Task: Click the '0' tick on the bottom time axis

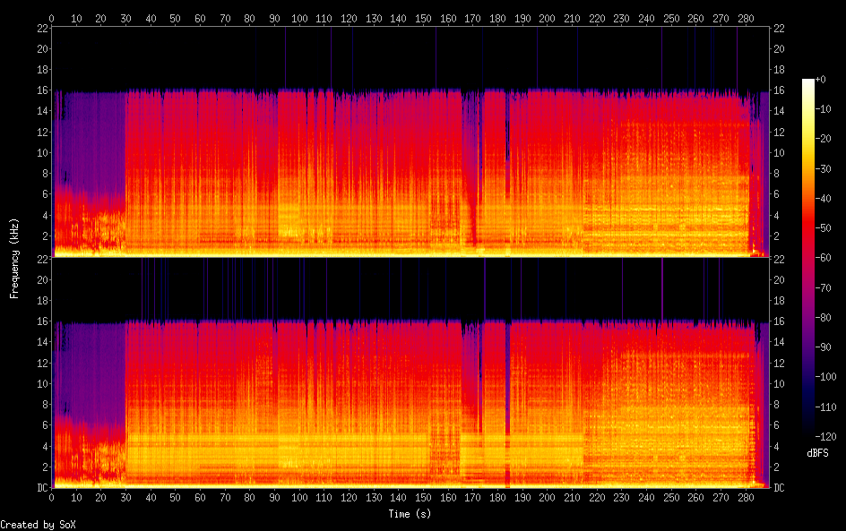Action: 51,498
